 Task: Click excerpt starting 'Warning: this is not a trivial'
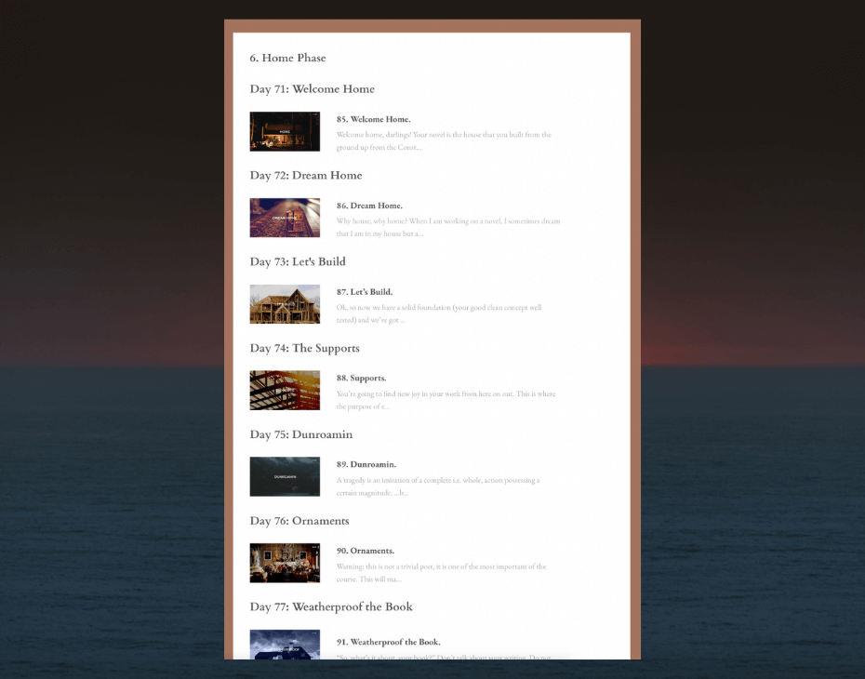(x=441, y=573)
